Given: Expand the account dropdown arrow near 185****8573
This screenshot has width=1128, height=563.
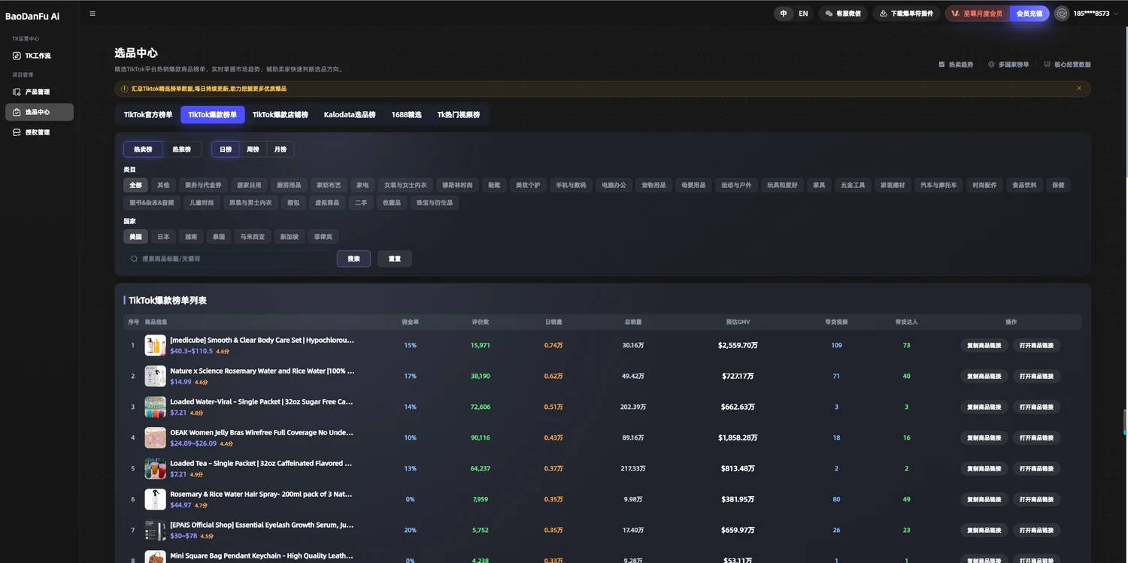Looking at the screenshot, I should click(x=1114, y=14).
